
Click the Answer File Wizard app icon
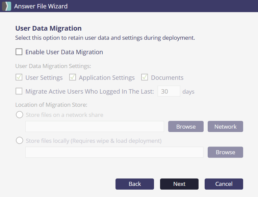click(6, 6)
